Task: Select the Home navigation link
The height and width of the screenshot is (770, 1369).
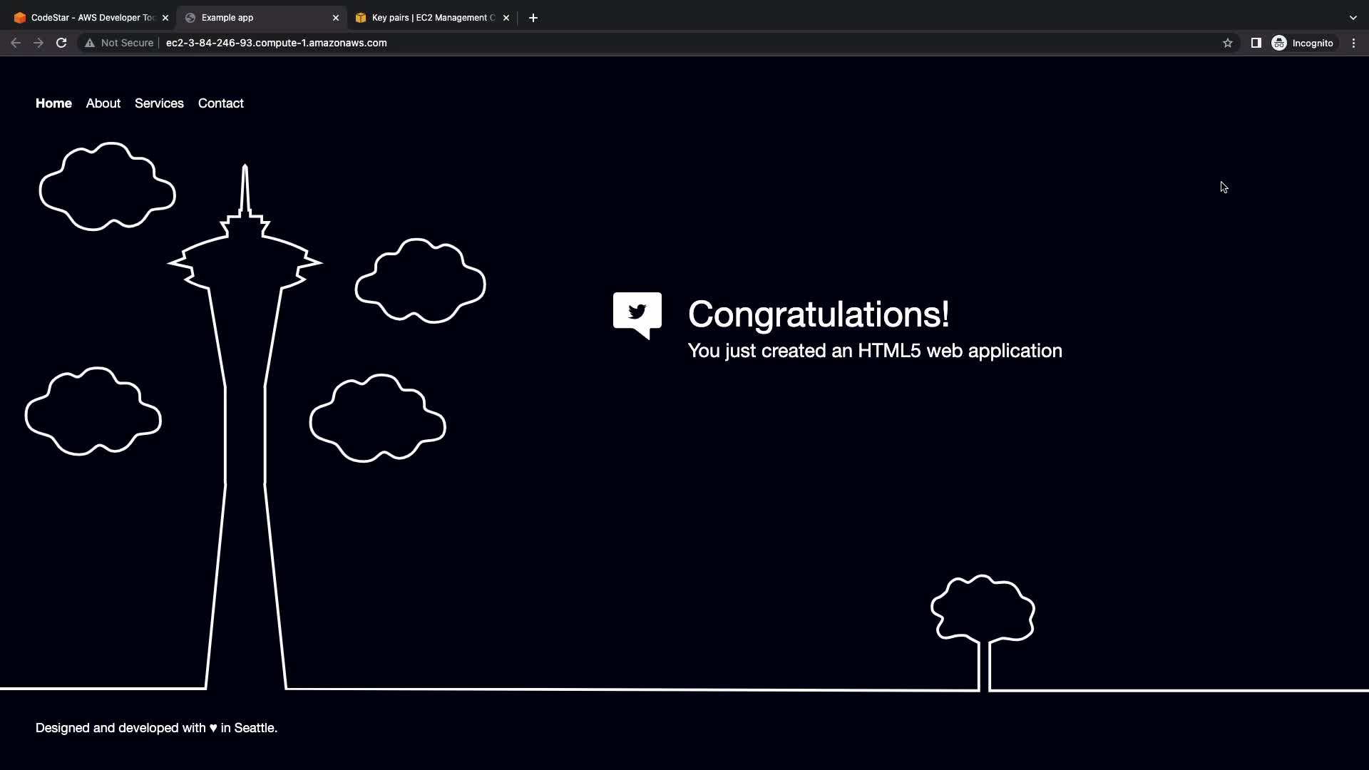Action: pos(53,103)
